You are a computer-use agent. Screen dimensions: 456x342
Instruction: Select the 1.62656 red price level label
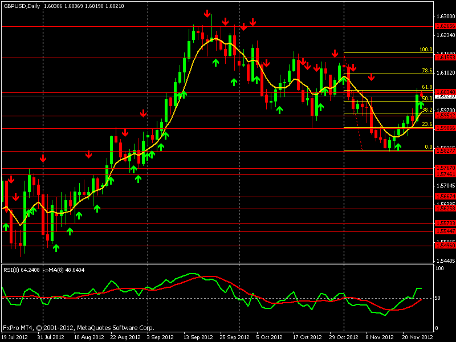[445, 26]
